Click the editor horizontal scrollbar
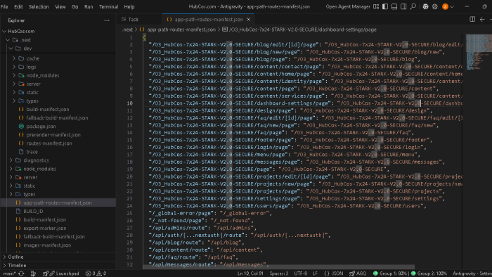Viewport: 492px width, 277px height. tap(278, 266)
